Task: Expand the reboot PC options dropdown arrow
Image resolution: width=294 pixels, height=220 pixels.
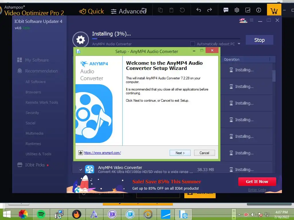Action: tap(239, 44)
